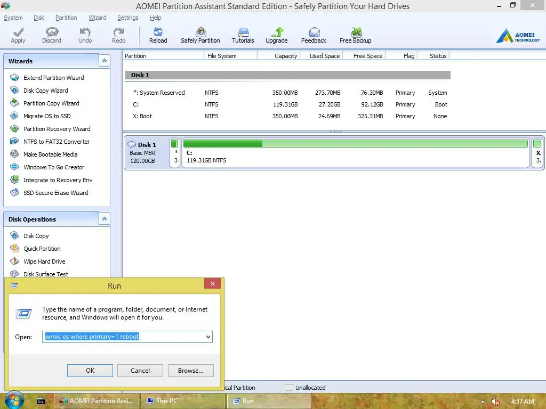Viewport: 546px width, 409px height.
Task: Click Browse... in the Run dialog
Action: pyautogui.click(x=190, y=371)
